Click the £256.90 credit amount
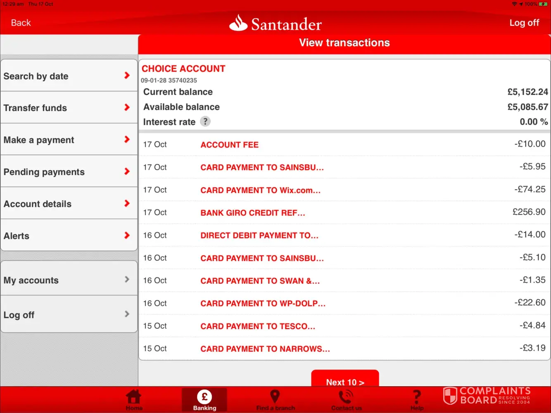Viewport: 551px width, 413px height. tap(529, 212)
